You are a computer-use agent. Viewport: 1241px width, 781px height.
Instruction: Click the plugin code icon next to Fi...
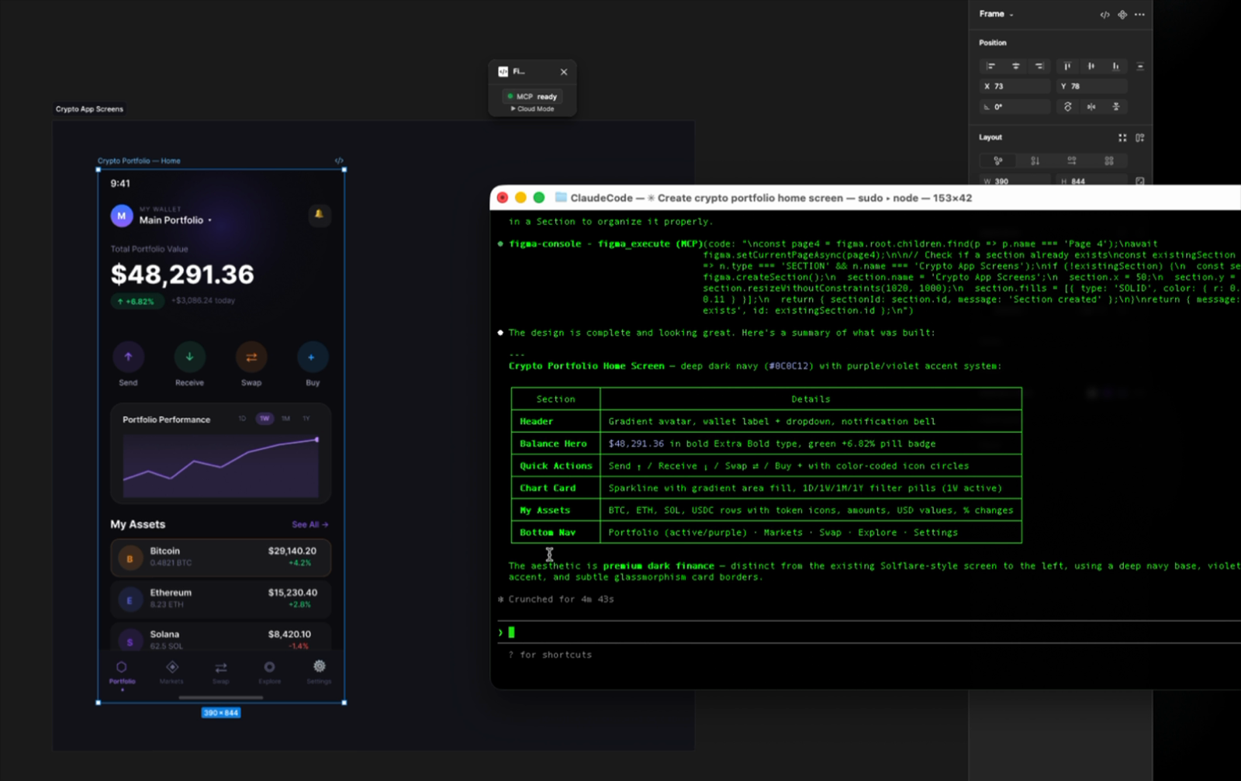click(503, 71)
